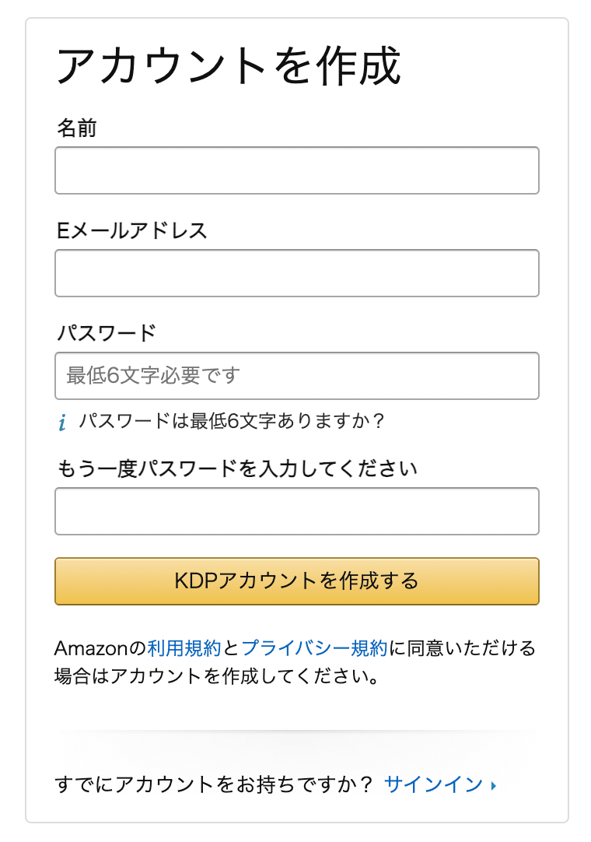Click the すでにアカウントをお持ちですか？ prompt text

click(214, 784)
